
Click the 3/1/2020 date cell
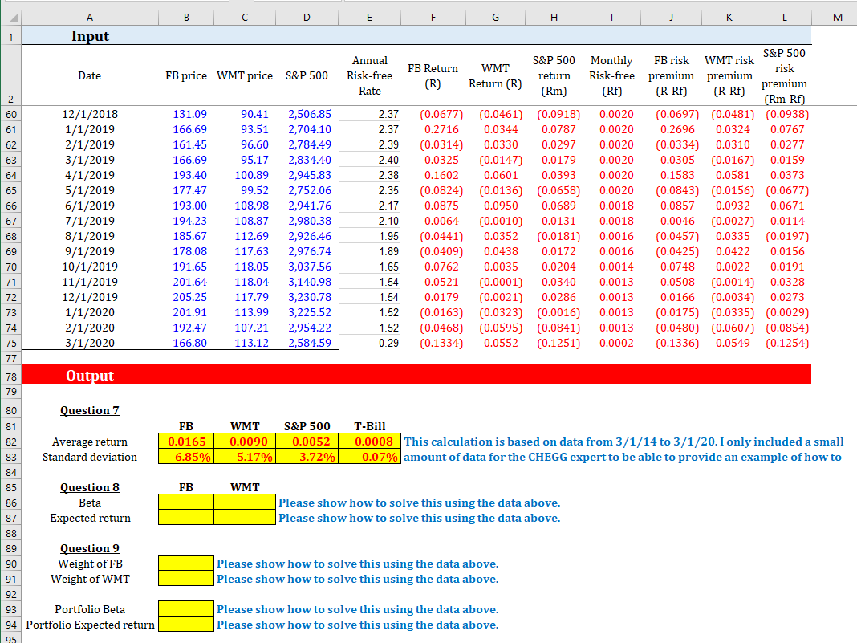pyautogui.click(x=90, y=344)
